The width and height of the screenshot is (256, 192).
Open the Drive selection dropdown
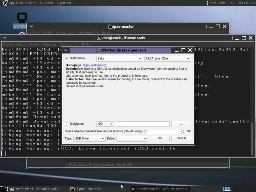[132, 138]
